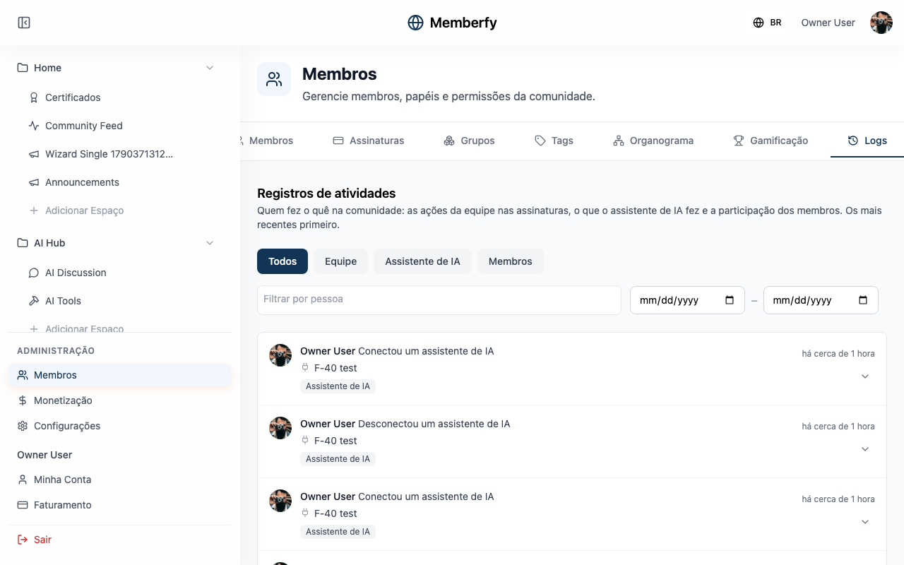Switch to the Tags tab
This screenshot has height=565, width=904.
554,141
